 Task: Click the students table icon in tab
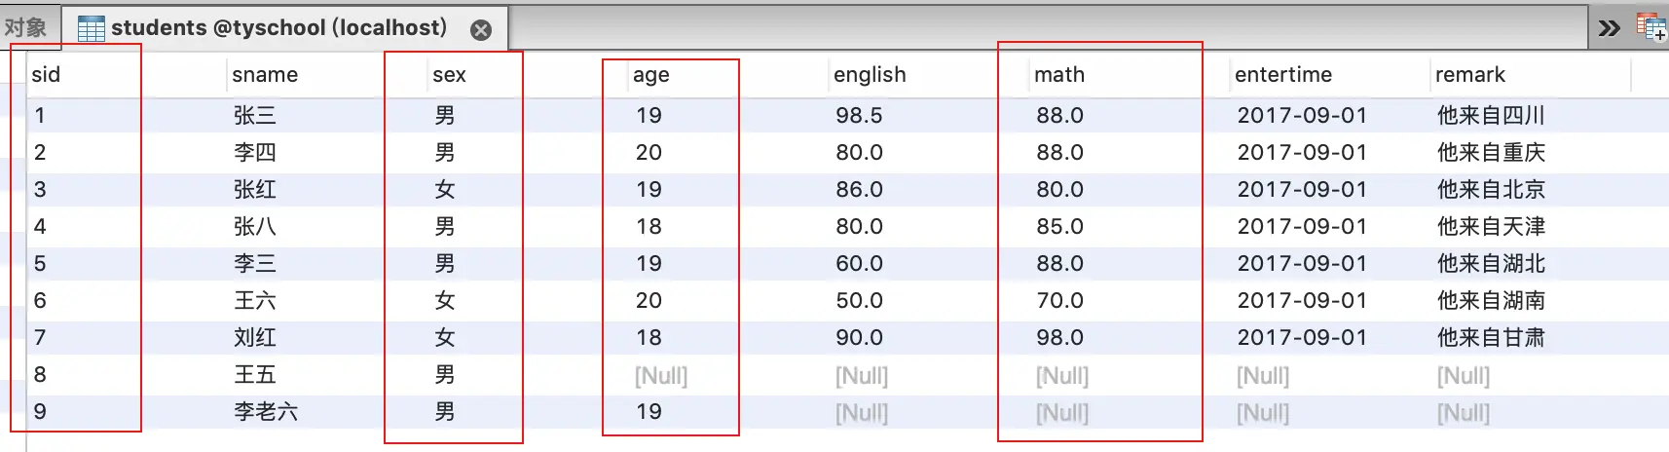point(91,29)
